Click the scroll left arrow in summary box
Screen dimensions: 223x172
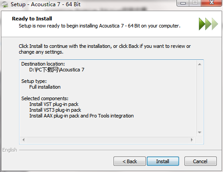tap(23, 140)
